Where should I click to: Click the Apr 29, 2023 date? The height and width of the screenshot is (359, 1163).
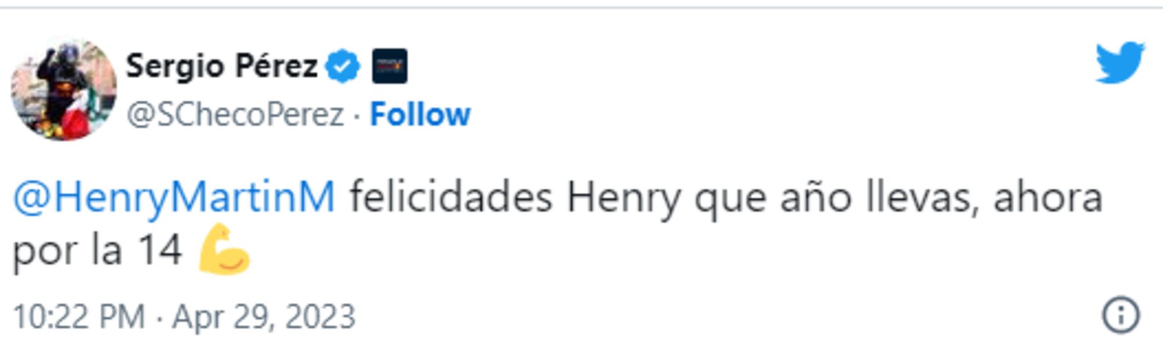click(264, 317)
